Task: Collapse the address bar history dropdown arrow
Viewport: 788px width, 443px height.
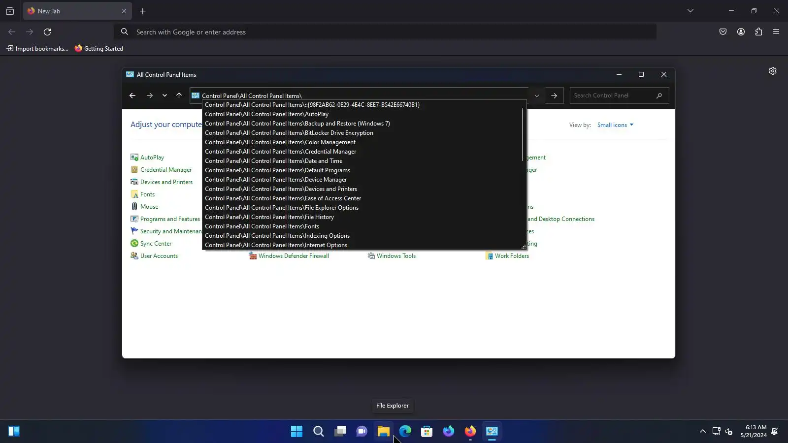Action: pos(537,95)
